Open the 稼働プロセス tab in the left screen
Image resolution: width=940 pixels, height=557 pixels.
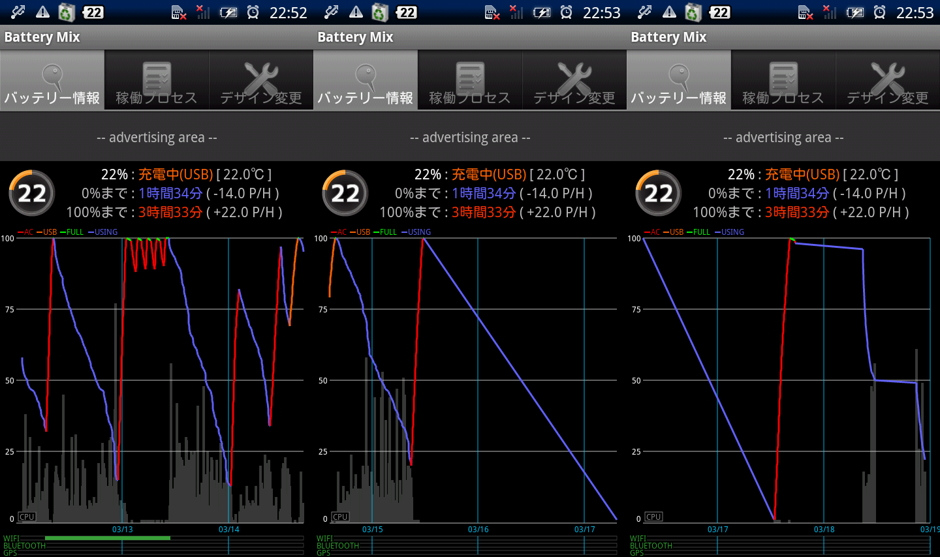coord(157,81)
